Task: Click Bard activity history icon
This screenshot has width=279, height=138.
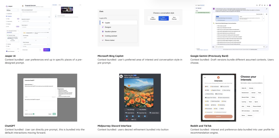Action: pos(257,5)
